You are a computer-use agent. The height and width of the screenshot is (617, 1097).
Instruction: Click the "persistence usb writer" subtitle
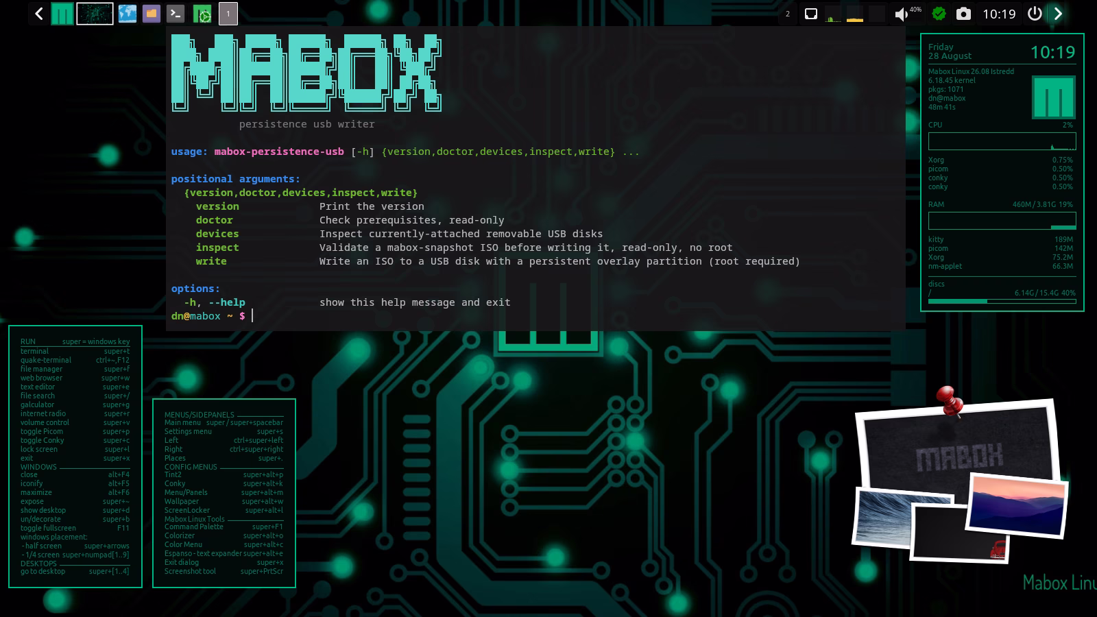point(306,124)
